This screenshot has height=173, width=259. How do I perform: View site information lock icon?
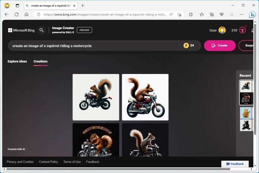[x=39, y=14]
